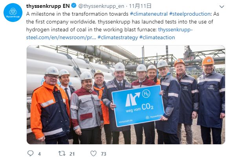This screenshot has width=229, height=158.
Task: Like the tweet with heart icon
Action: (x=93, y=153)
